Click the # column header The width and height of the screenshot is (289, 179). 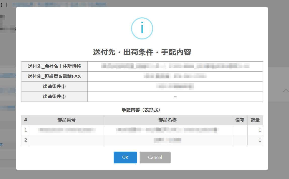pyautogui.click(x=26, y=120)
